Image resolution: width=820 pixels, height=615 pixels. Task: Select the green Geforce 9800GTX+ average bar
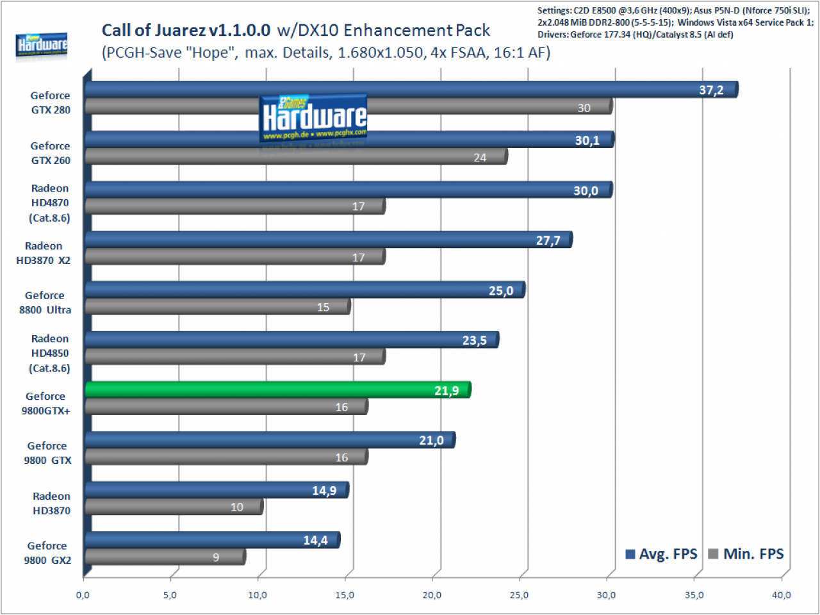pos(278,389)
